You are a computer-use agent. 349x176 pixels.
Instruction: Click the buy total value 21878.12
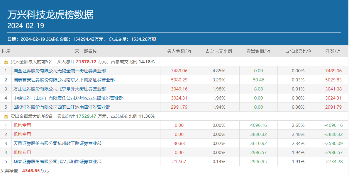tap(86, 62)
